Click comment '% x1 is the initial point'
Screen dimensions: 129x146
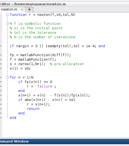point(36,28)
